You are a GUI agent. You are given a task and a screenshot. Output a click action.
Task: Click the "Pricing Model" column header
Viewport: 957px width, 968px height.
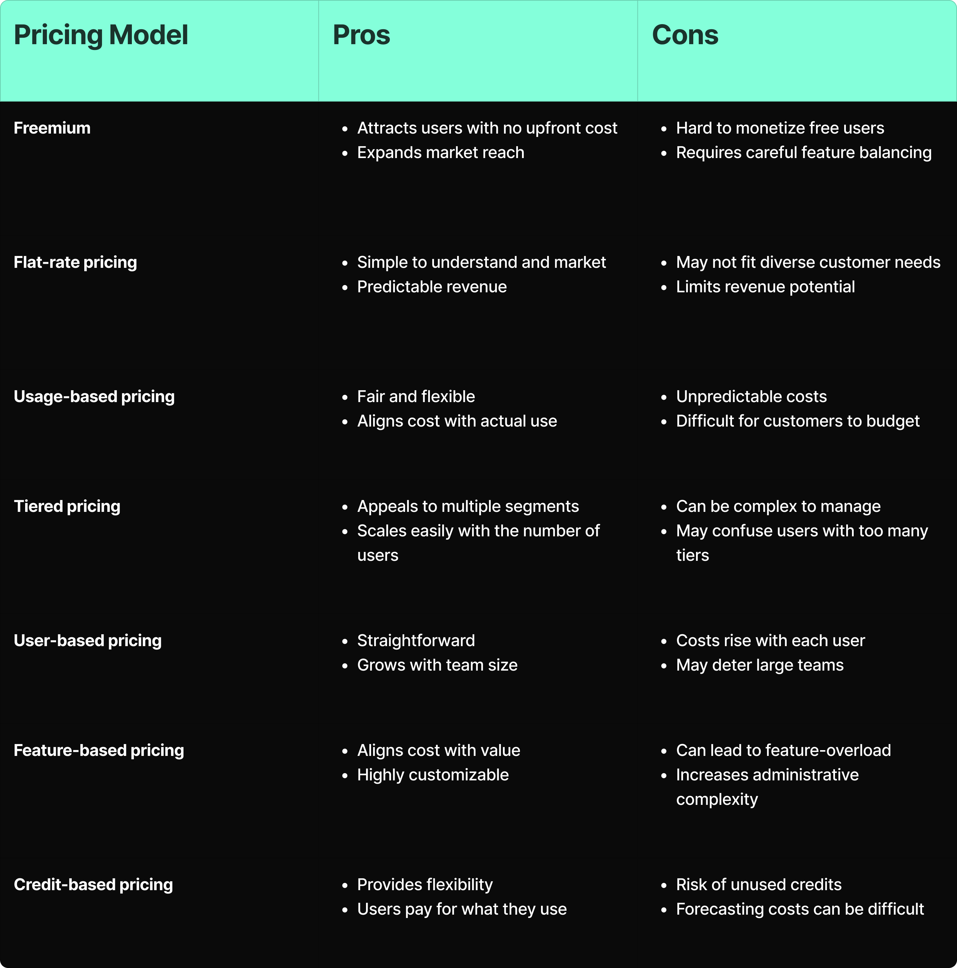(101, 35)
